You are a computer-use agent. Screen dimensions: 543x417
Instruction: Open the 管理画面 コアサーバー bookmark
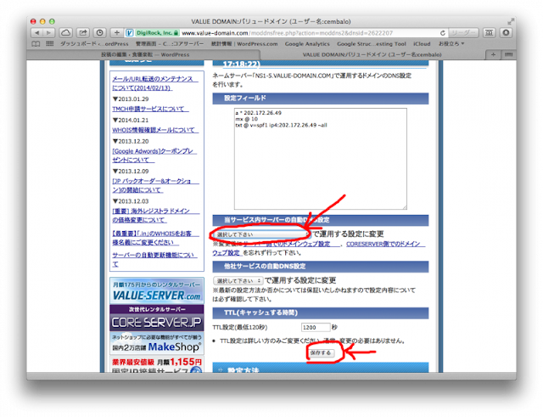tap(170, 44)
